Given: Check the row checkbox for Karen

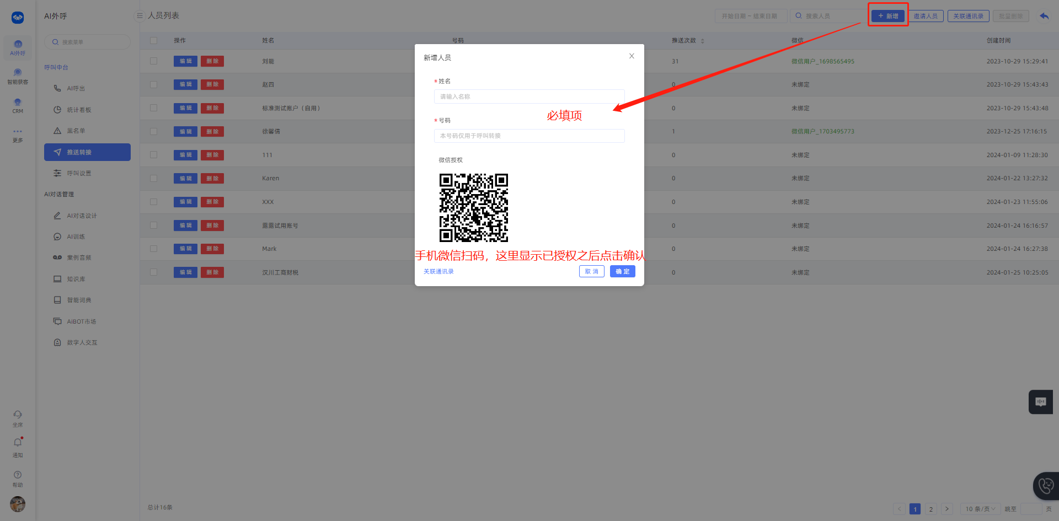Looking at the screenshot, I should [153, 178].
